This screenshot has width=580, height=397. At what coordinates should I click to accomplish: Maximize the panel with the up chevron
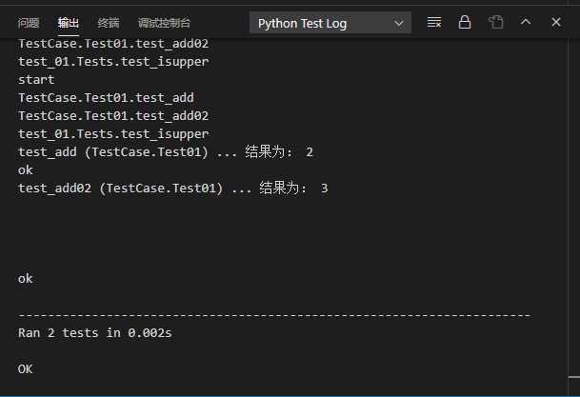point(525,22)
